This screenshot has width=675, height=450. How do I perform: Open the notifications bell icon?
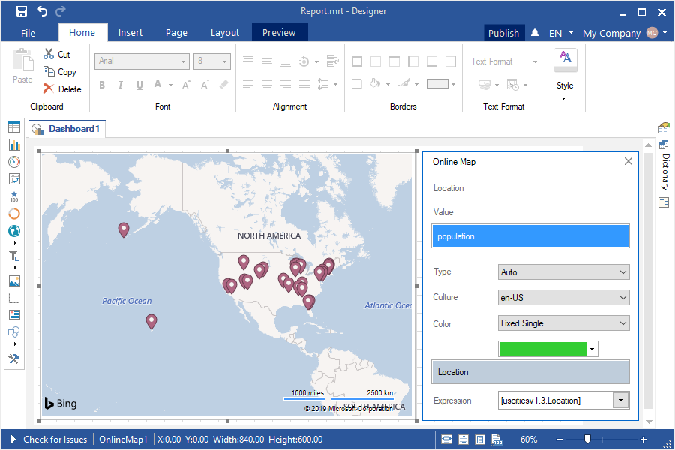pyautogui.click(x=535, y=33)
